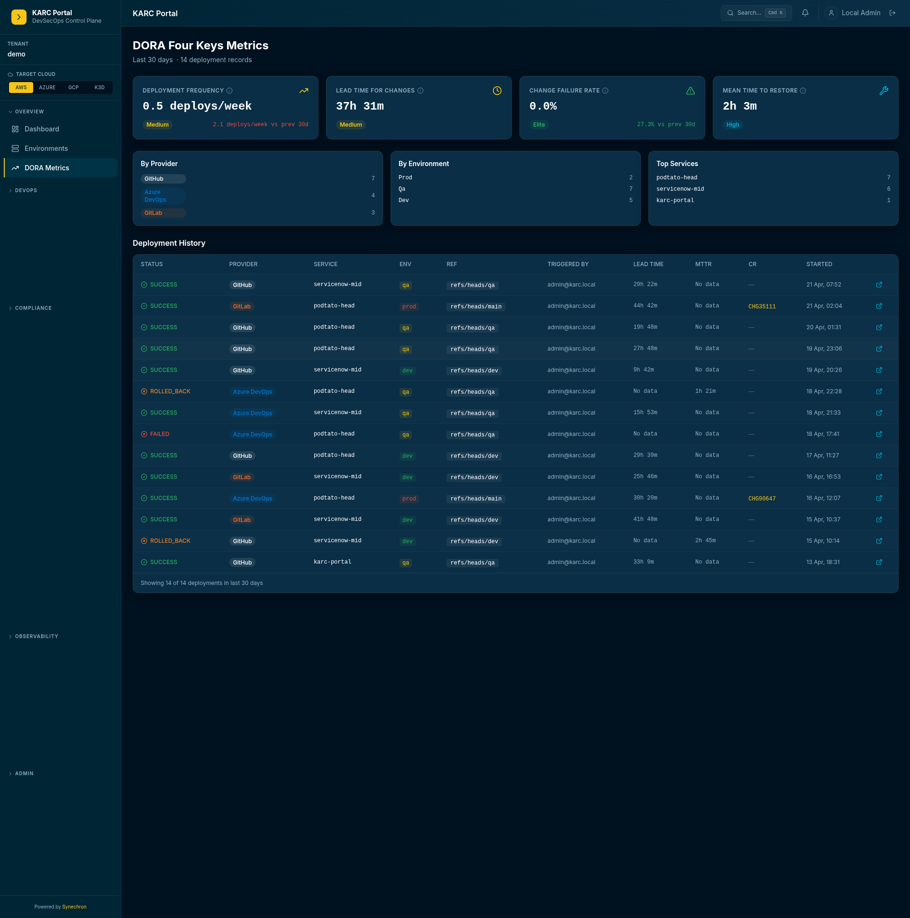Click the Synechron link
Viewport: 910px width, 918px height.
point(74,907)
